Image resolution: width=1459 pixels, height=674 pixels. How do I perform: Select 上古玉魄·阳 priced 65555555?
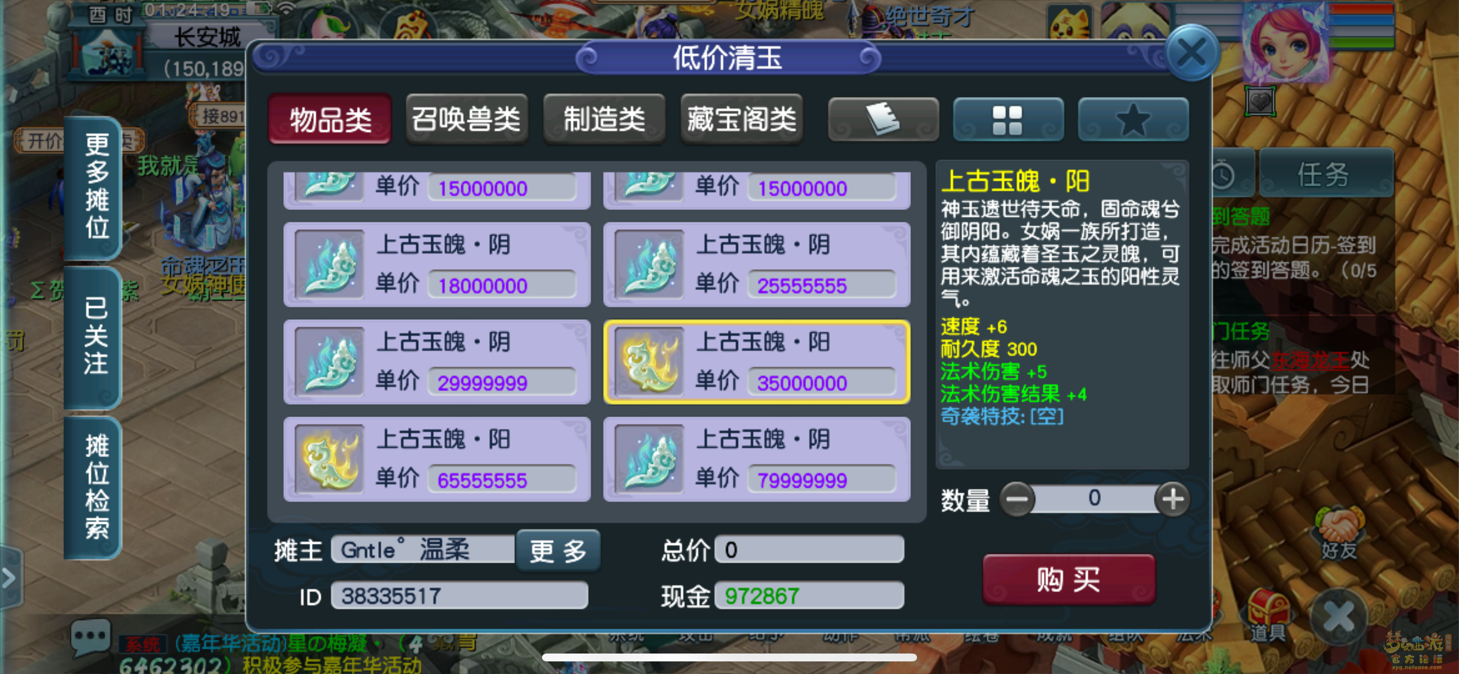click(436, 459)
